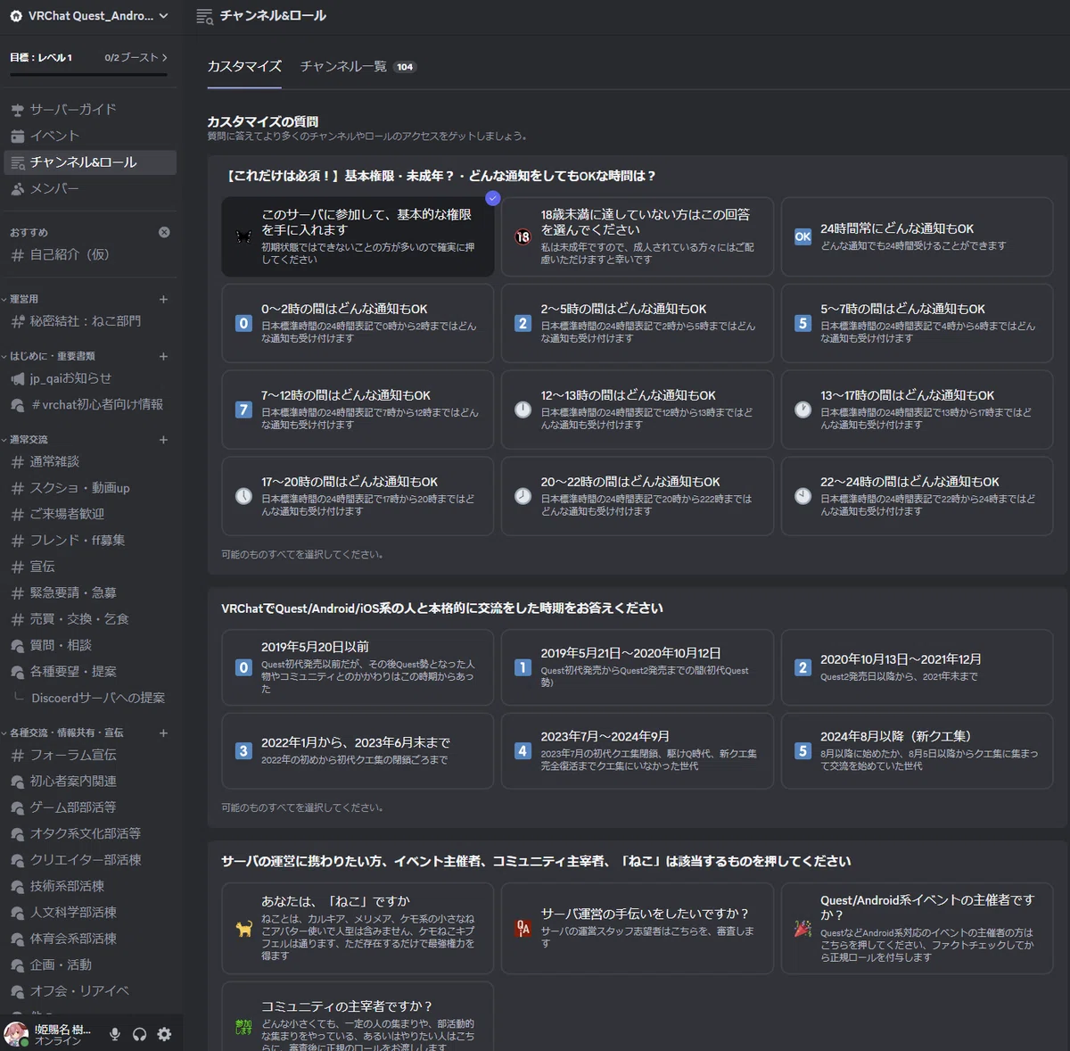Collapse the 運営用 category

coord(24,299)
